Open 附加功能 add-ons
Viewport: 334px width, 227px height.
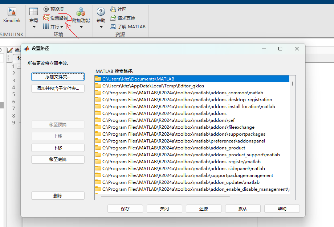pos(81,15)
